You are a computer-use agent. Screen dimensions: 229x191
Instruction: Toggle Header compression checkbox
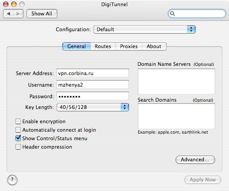(18, 147)
